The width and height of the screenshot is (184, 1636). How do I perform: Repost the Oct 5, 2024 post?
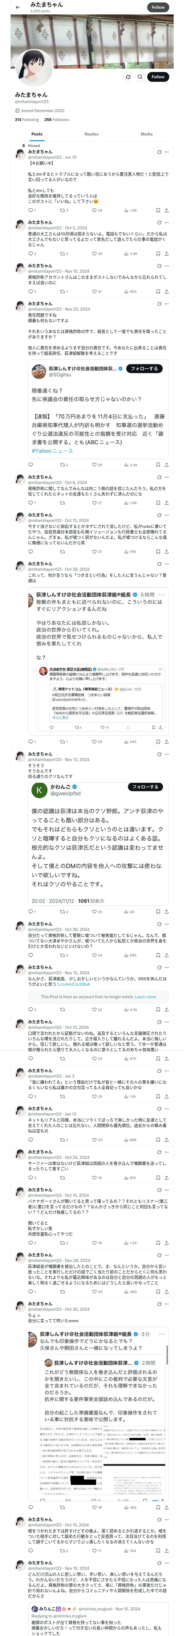[x=62, y=253]
